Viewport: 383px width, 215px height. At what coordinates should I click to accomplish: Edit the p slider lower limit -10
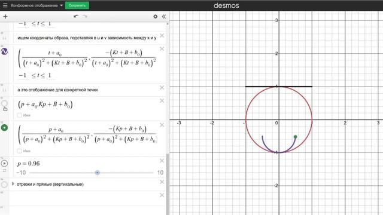point(21,173)
